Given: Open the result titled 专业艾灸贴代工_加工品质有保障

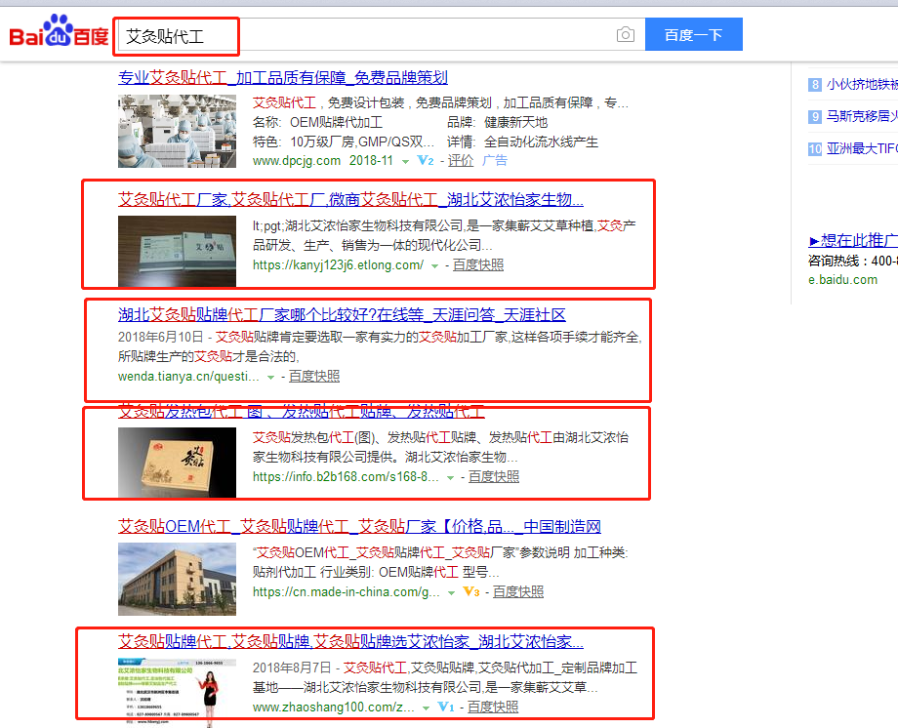Looking at the screenshot, I should tap(283, 77).
